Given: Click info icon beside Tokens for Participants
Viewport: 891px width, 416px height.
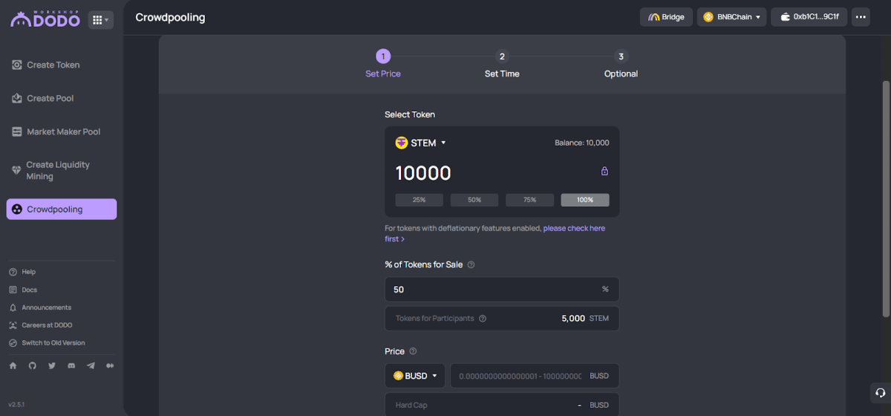Looking at the screenshot, I should [483, 319].
